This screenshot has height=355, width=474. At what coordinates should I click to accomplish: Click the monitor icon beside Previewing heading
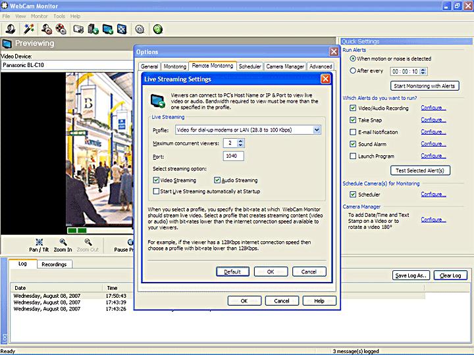tap(7, 44)
